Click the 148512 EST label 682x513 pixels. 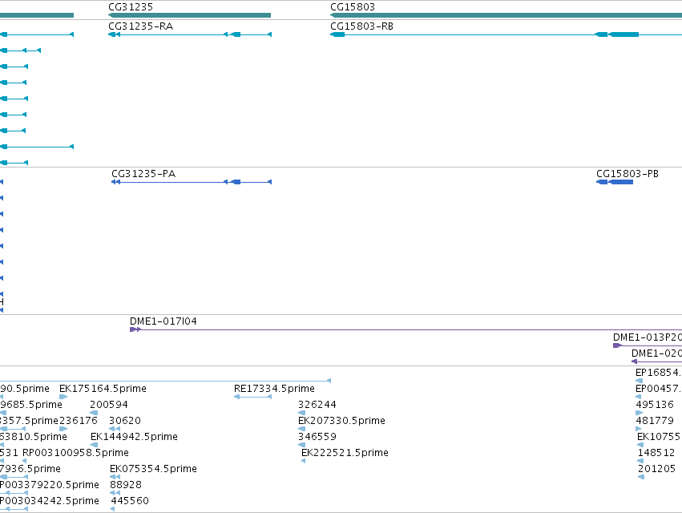(656, 453)
